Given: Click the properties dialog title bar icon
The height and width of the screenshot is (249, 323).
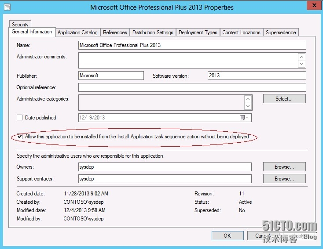Looking at the screenshot, I should click(x=7, y=7).
